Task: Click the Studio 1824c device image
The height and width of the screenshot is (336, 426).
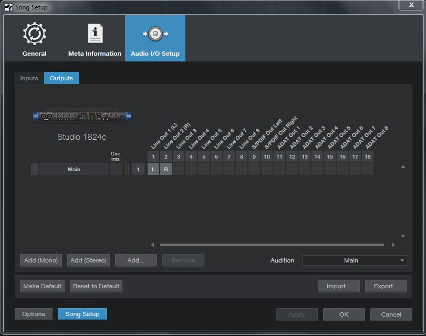Action: tap(82, 115)
